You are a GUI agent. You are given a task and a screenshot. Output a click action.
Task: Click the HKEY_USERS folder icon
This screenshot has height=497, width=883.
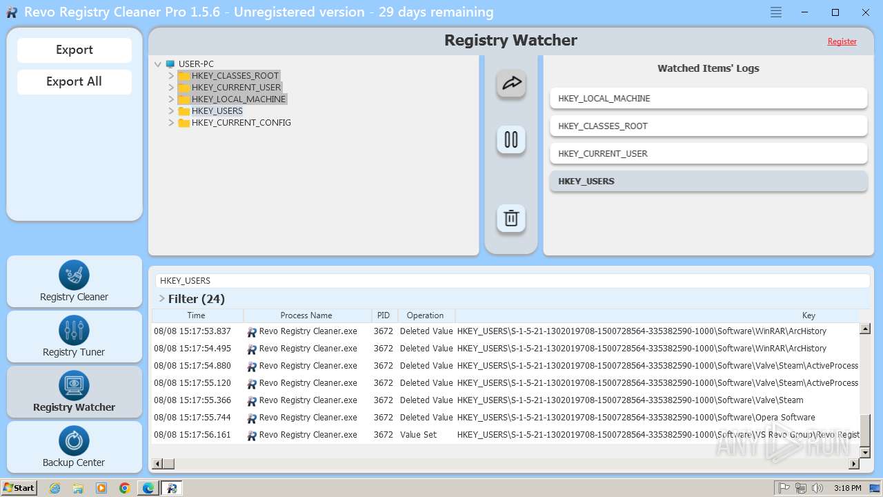(183, 111)
